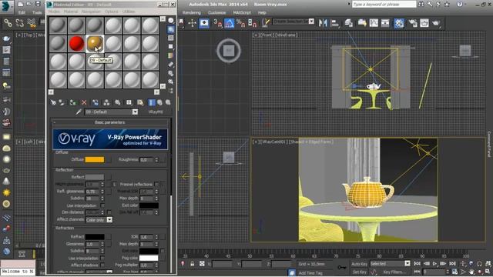
Task: Click the orange Diffuse color swatch
Action: [x=95, y=159]
